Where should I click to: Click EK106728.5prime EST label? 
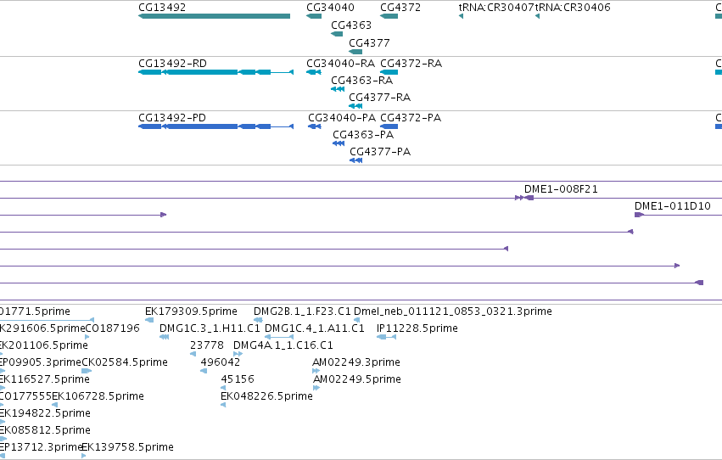point(98,396)
